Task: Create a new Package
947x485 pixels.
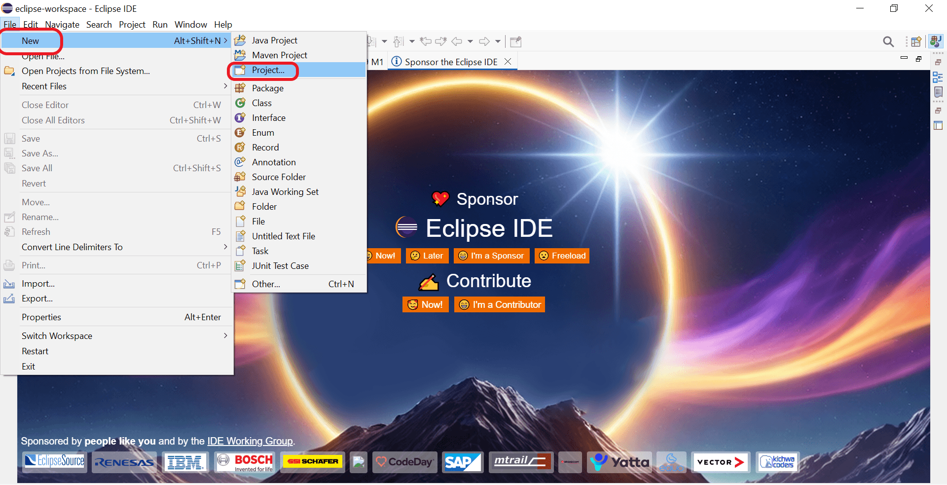Action: [x=299, y=88]
